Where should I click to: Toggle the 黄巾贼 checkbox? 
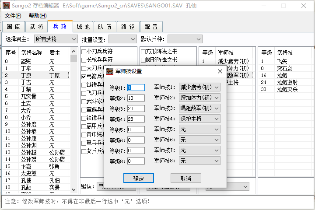click(84, 135)
